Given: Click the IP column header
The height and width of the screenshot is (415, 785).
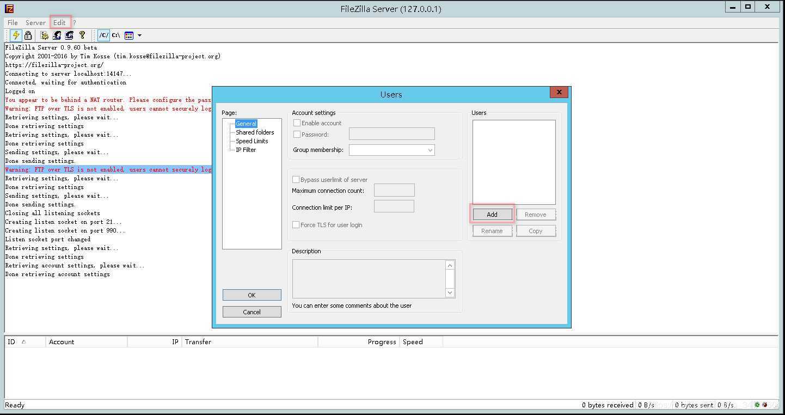Looking at the screenshot, I should (x=155, y=342).
